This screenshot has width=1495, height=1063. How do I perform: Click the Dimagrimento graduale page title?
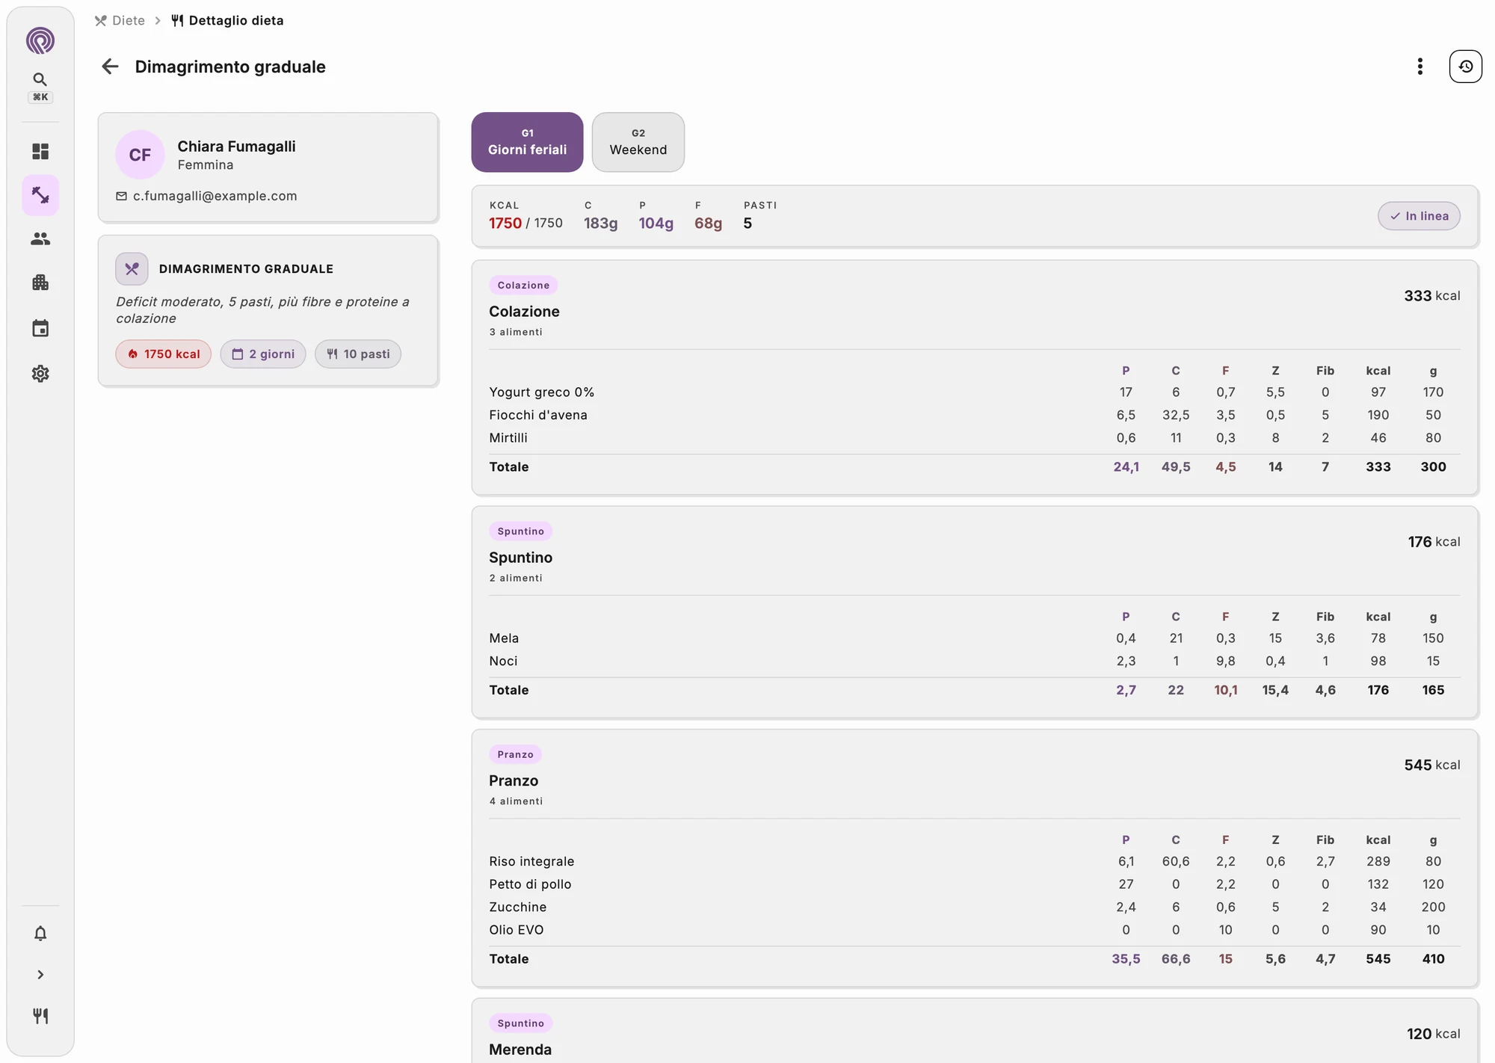point(230,67)
